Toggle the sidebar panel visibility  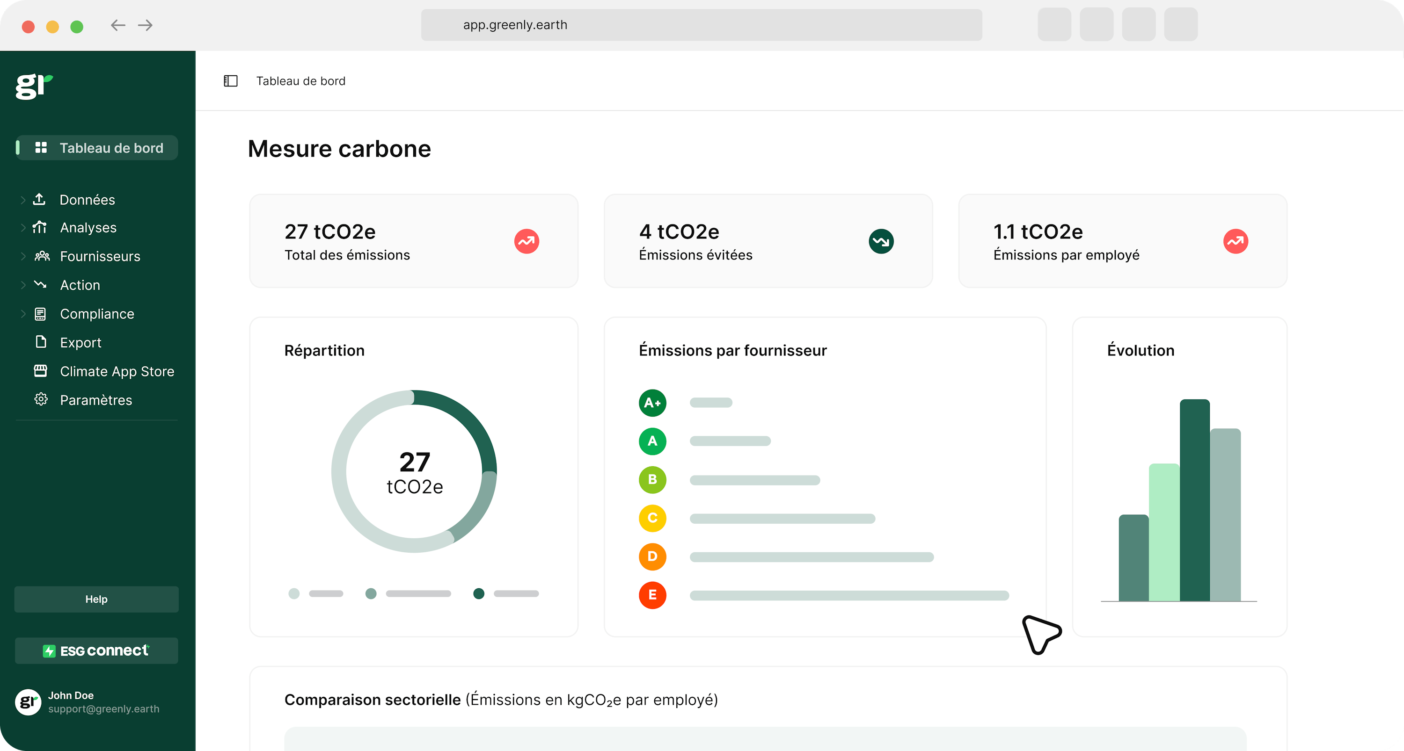pos(229,81)
